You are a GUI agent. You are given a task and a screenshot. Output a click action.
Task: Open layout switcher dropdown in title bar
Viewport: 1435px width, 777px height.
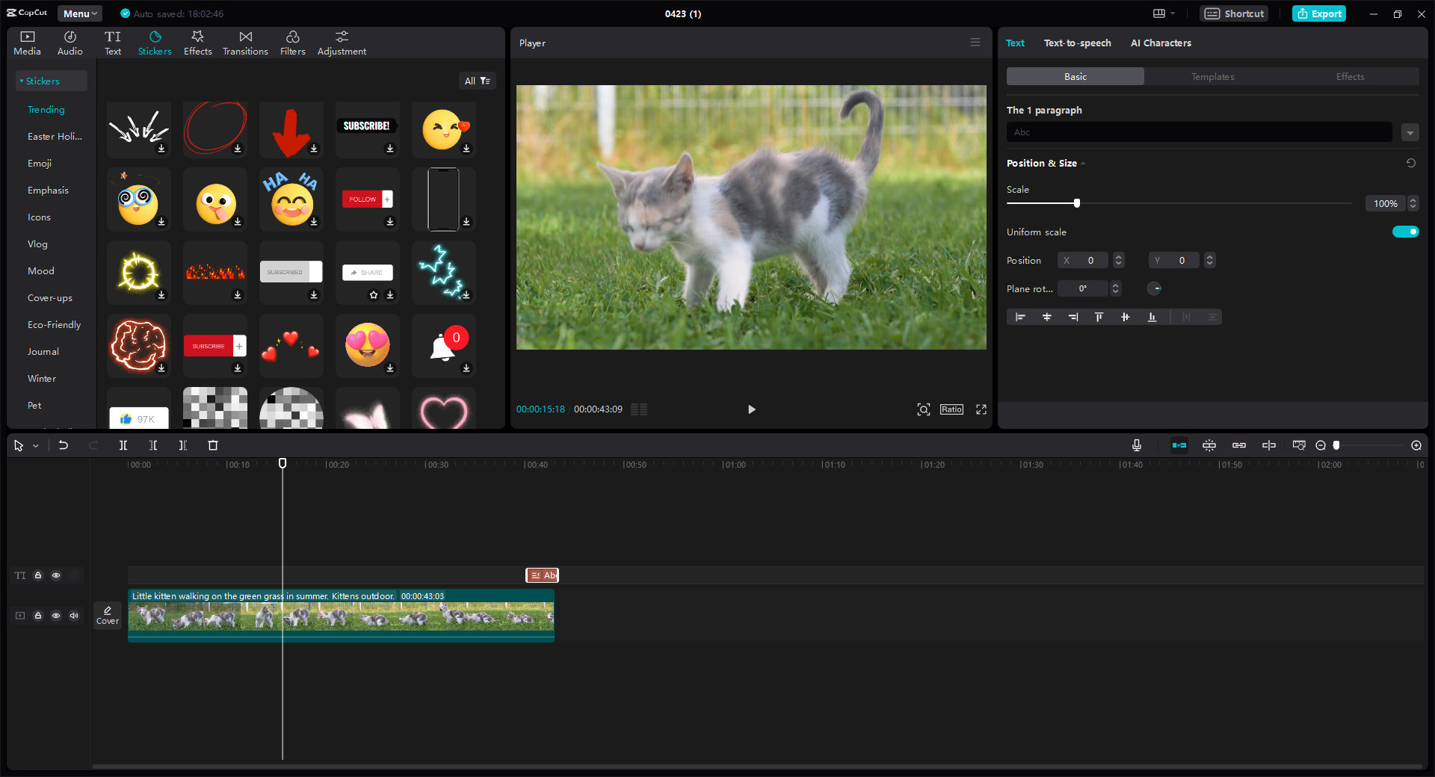1164,13
